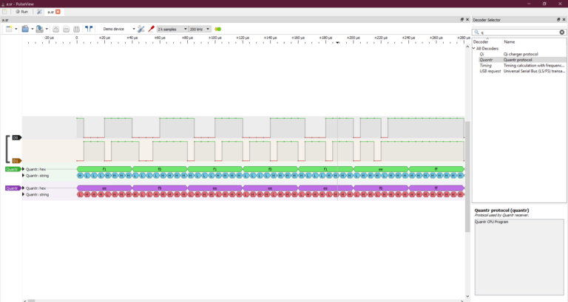568x302 pixels.
Task: Click the red probe channels icon
Action: pyautogui.click(x=151, y=29)
